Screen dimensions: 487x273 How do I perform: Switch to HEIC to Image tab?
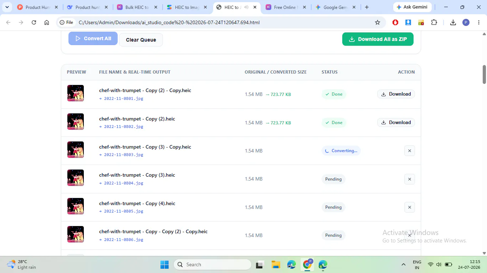click(x=187, y=7)
